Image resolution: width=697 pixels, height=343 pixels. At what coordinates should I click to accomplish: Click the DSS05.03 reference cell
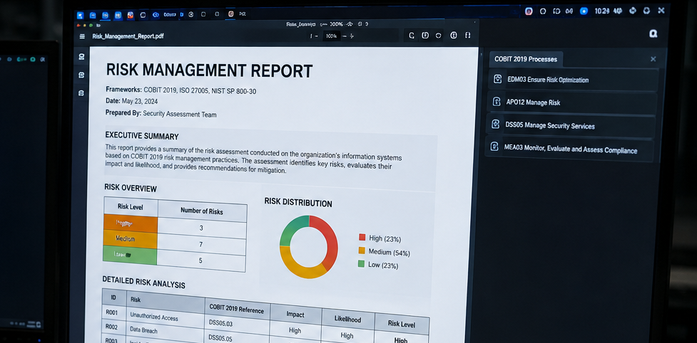click(237, 324)
